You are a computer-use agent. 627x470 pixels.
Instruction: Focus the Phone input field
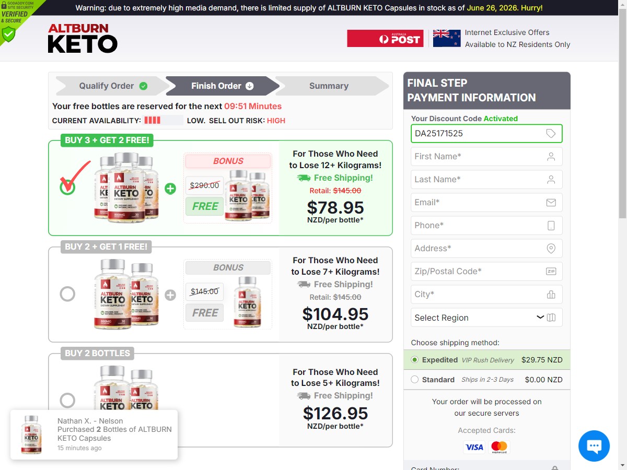tap(486, 226)
